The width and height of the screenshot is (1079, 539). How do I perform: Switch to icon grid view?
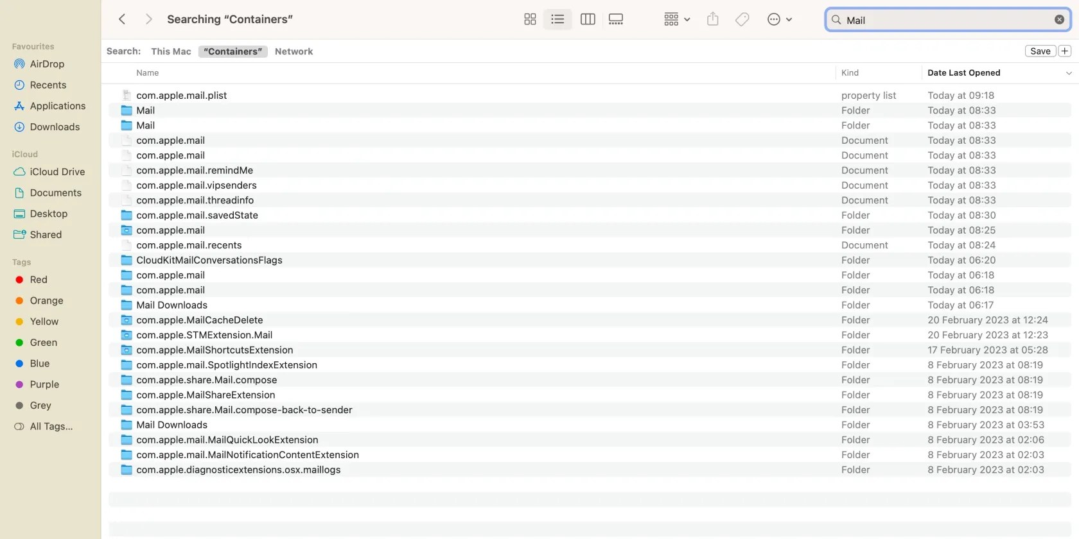[530, 19]
